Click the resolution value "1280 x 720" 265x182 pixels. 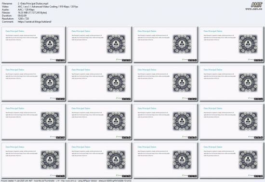(x=23, y=19)
